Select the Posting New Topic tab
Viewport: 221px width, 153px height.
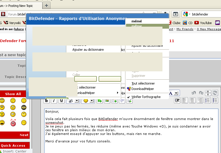[20, 6]
